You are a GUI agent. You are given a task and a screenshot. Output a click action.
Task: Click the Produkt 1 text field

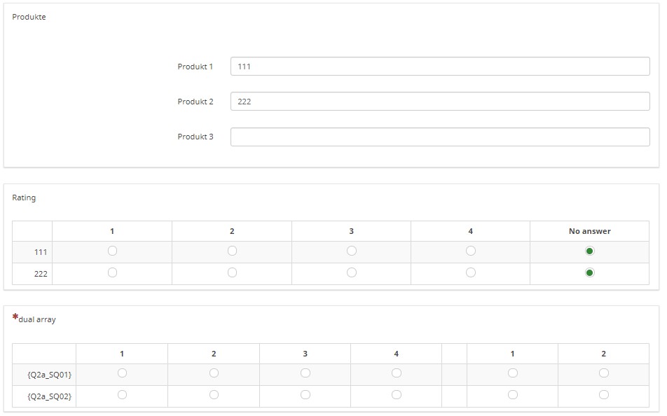point(440,67)
